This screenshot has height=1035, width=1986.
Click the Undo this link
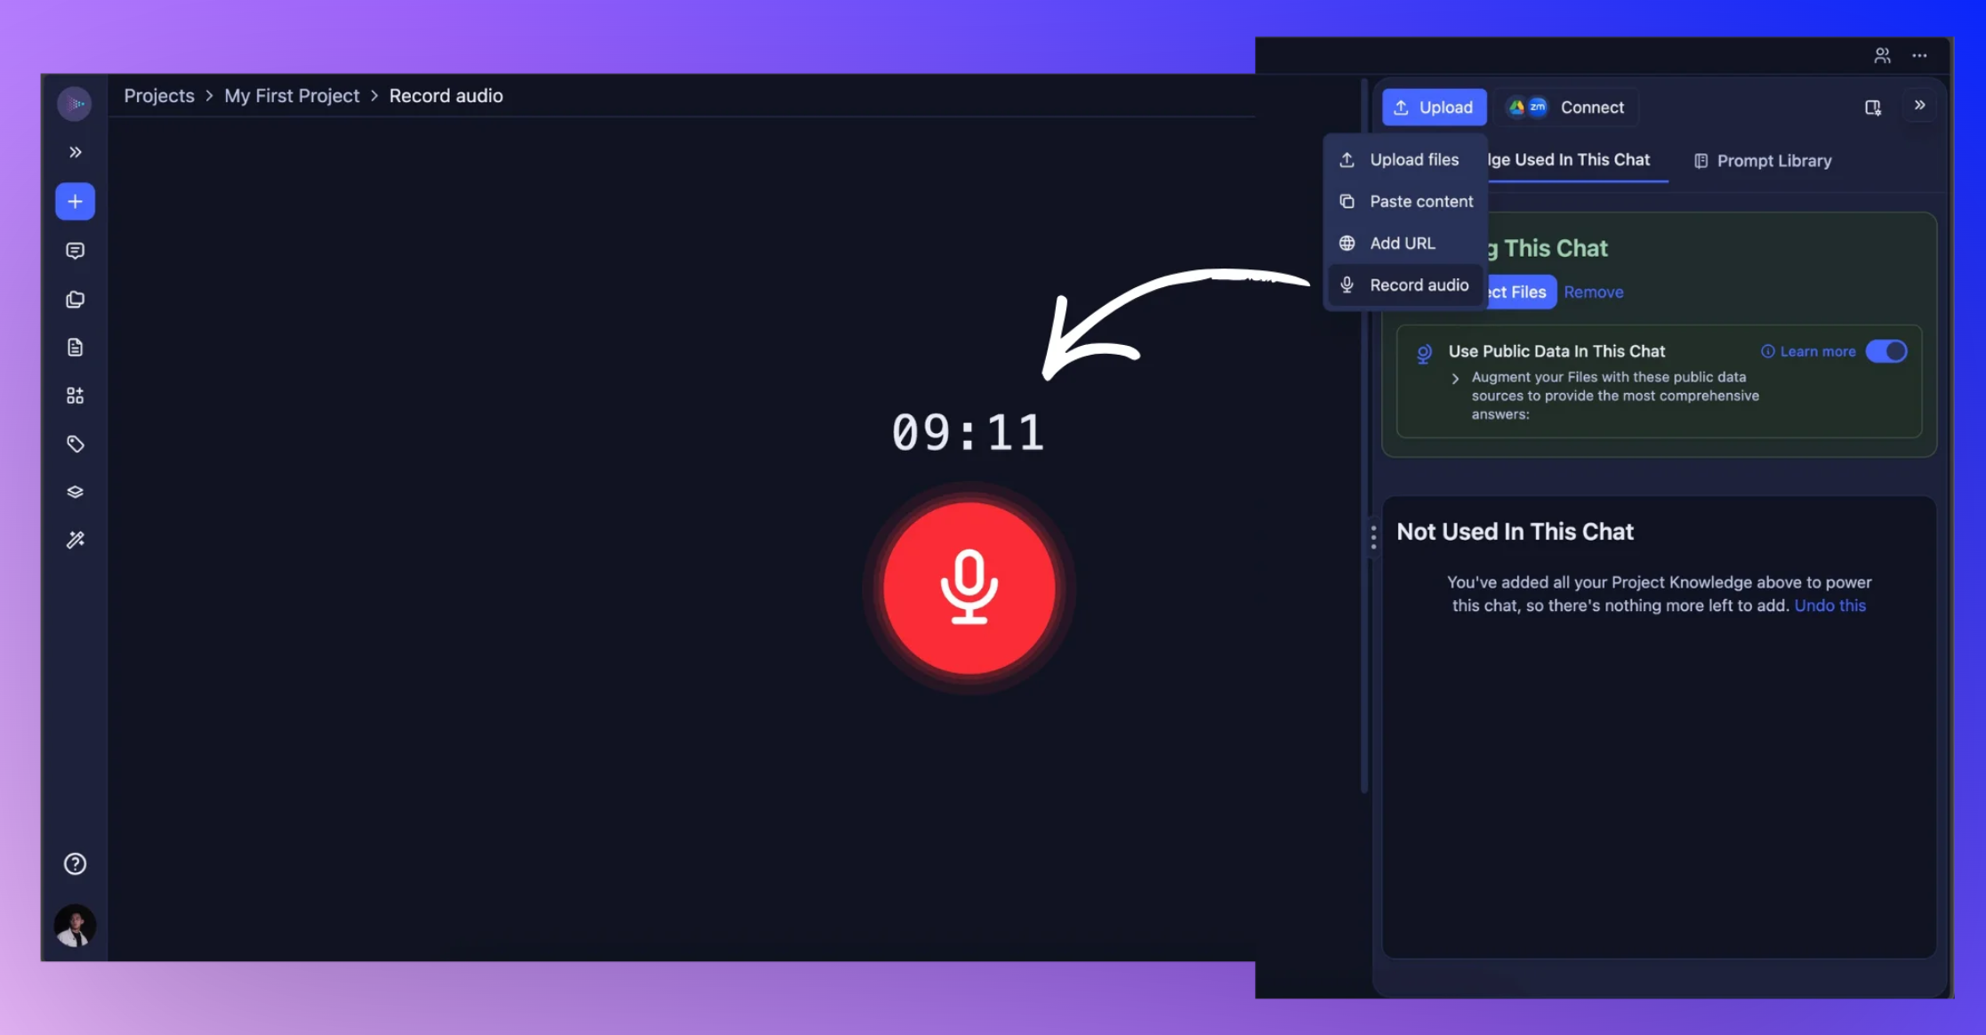(x=1829, y=606)
